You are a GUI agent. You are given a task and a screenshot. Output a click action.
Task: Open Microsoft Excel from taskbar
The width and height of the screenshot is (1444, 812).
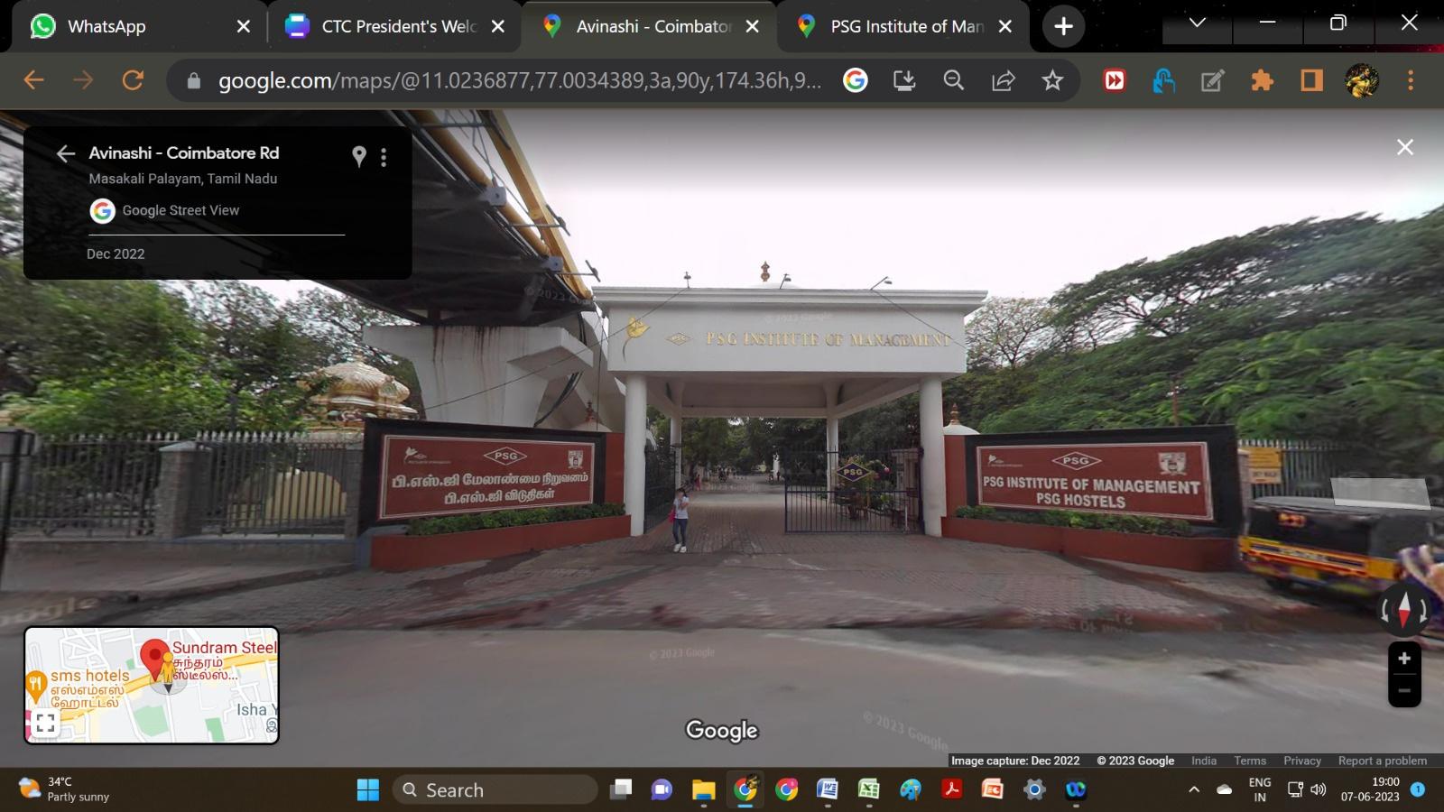[868, 790]
